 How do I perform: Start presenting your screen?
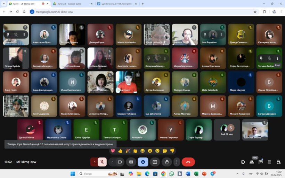pos(155,162)
